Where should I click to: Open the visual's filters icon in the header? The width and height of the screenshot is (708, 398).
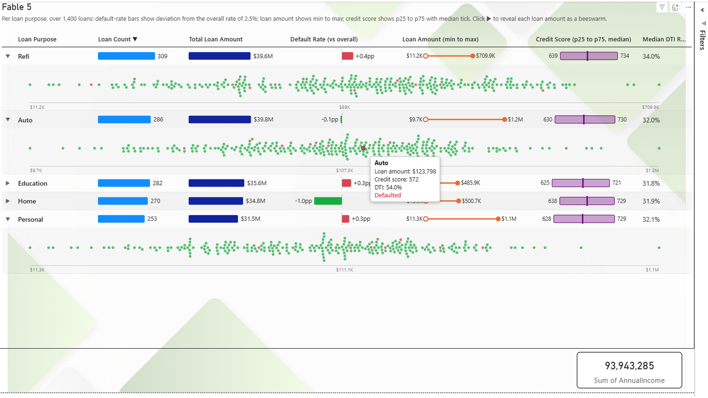pos(662,7)
